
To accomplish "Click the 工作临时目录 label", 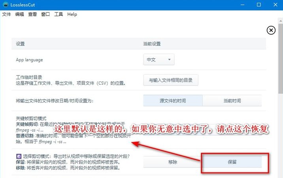I will click(29, 77).
